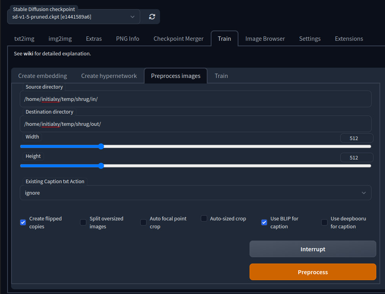The height and width of the screenshot is (294, 385).
Task: Follow the wiki link
Action: [x=28, y=53]
